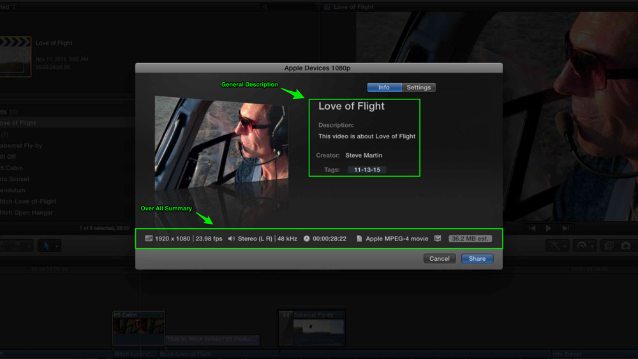Image resolution: width=638 pixels, height=359 pixels.
Task: Click the 1920 x 1080 resolution text
Action: (172, 238)
